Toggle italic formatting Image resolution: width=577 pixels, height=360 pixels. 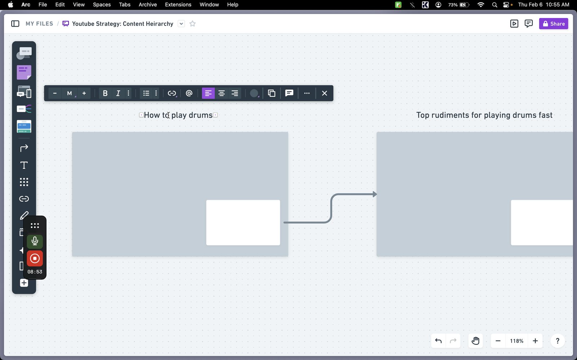click(x=118, y=93)
